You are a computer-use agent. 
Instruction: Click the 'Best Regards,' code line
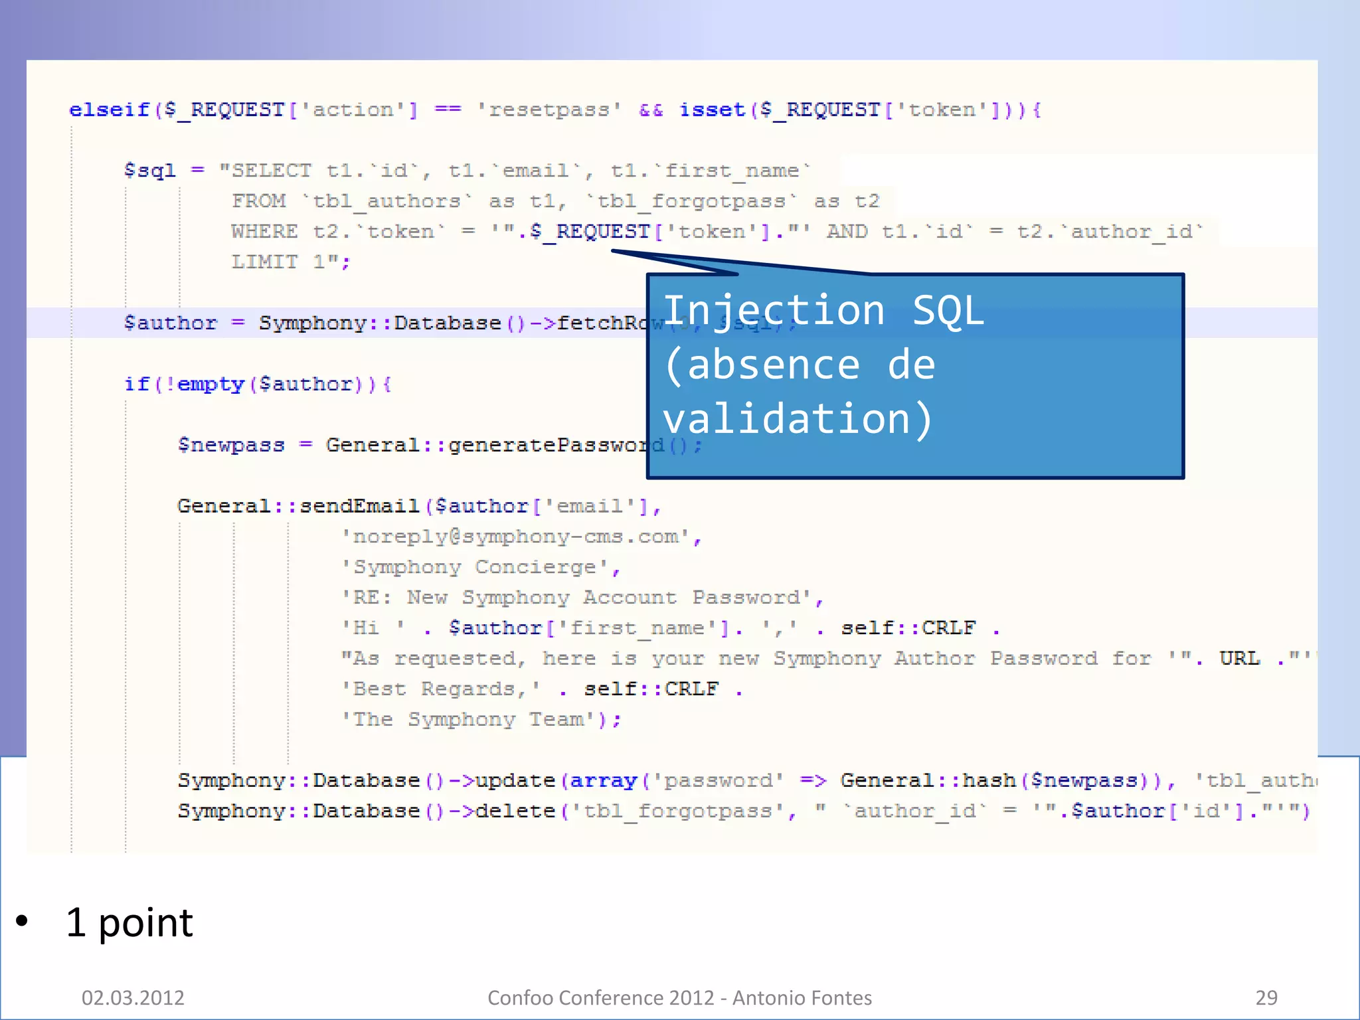coord(542,689)
